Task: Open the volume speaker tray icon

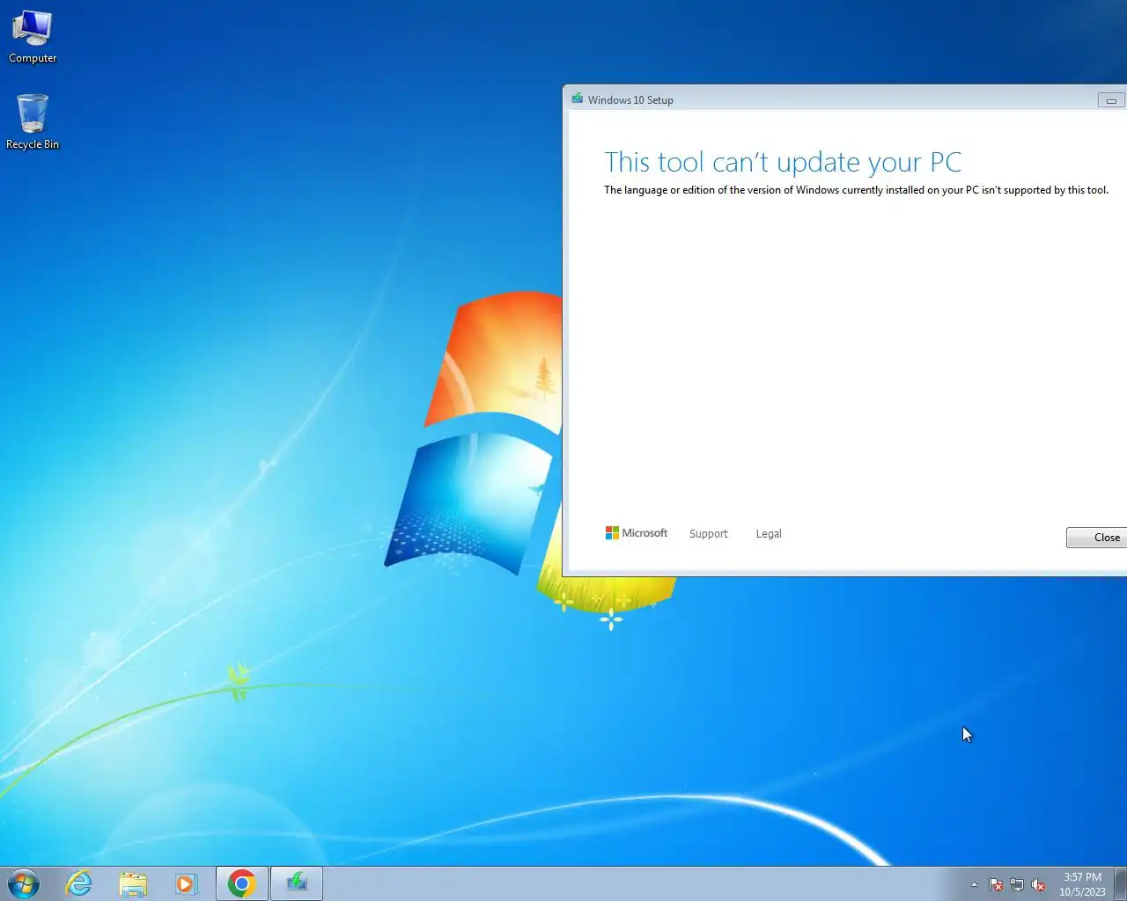Action: tap(1038, 884)
